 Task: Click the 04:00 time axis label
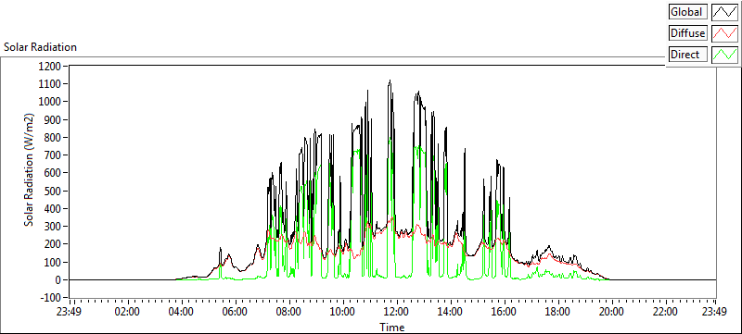pos(181,312)
